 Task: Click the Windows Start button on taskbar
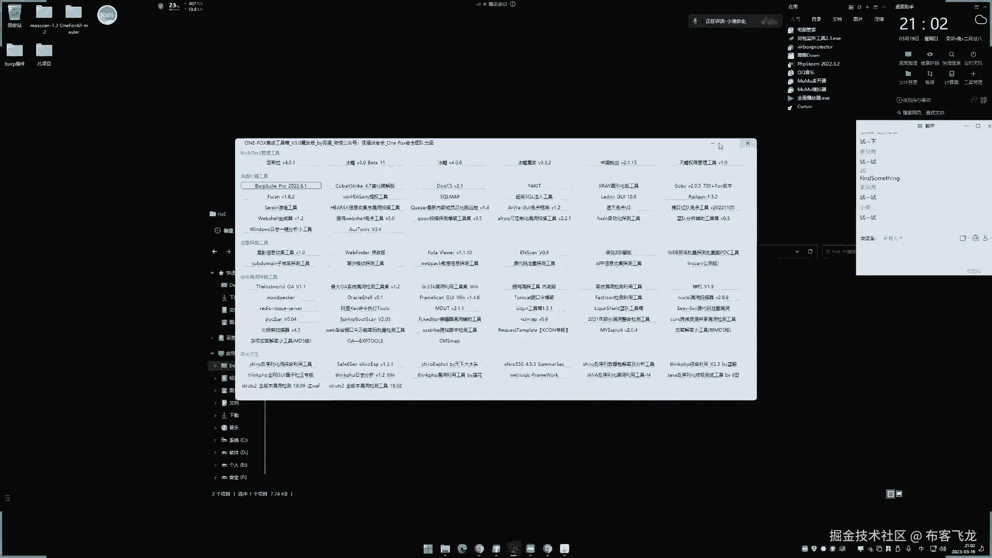point(428,549)
